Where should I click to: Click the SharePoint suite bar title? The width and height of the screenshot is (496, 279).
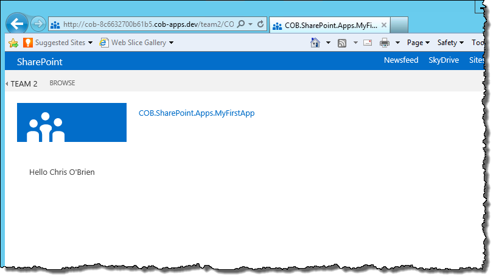point(40,62)
